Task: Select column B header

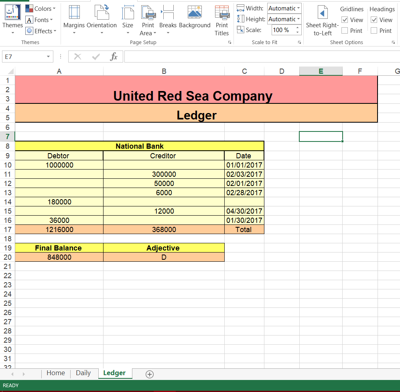Action: click(164, 71)
